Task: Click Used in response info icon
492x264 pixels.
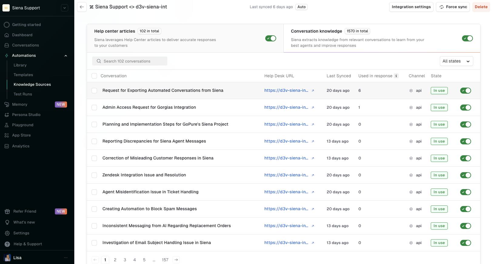Action: click(396, 76)
